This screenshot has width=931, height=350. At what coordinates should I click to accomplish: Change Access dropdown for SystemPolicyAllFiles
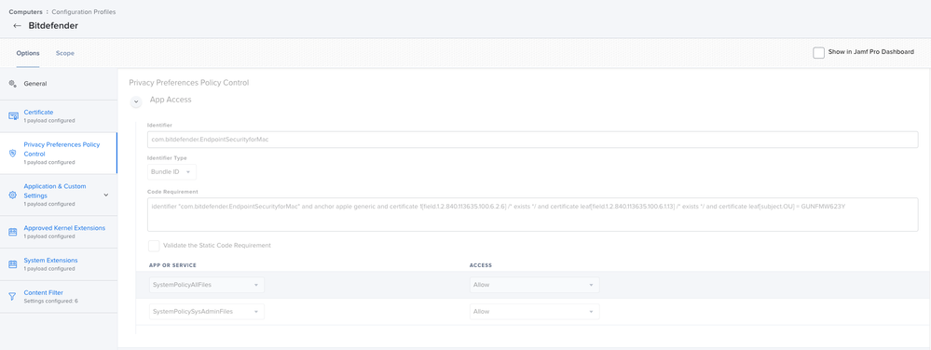(x=534, y=285)
